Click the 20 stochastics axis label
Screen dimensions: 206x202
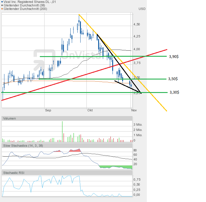(135, 164)
